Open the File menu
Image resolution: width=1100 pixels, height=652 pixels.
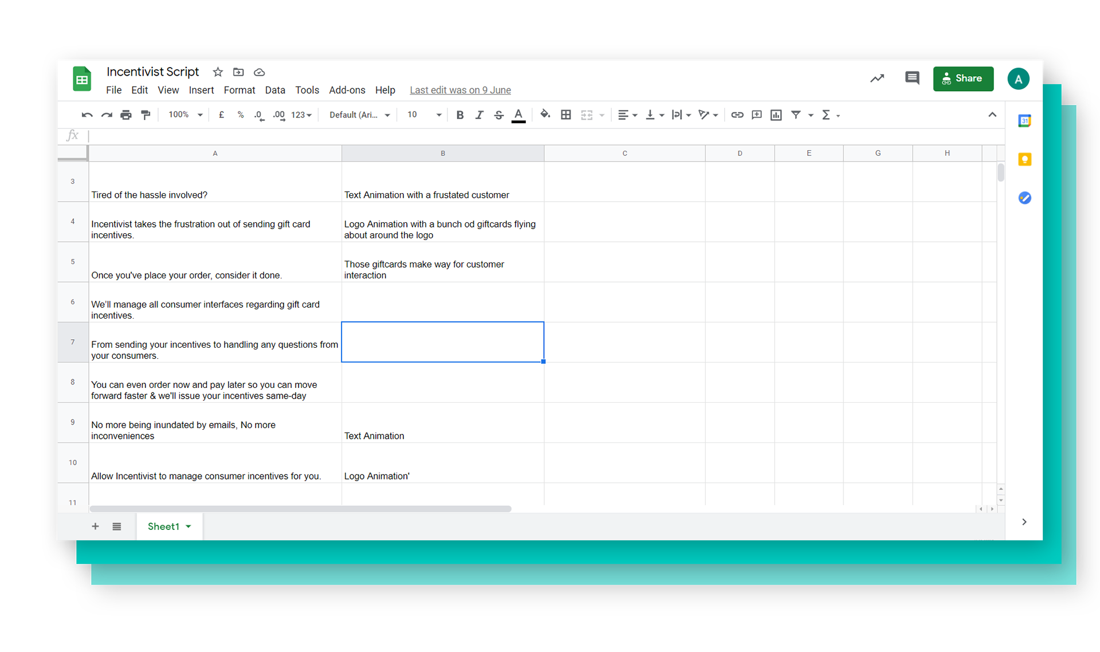113,90
